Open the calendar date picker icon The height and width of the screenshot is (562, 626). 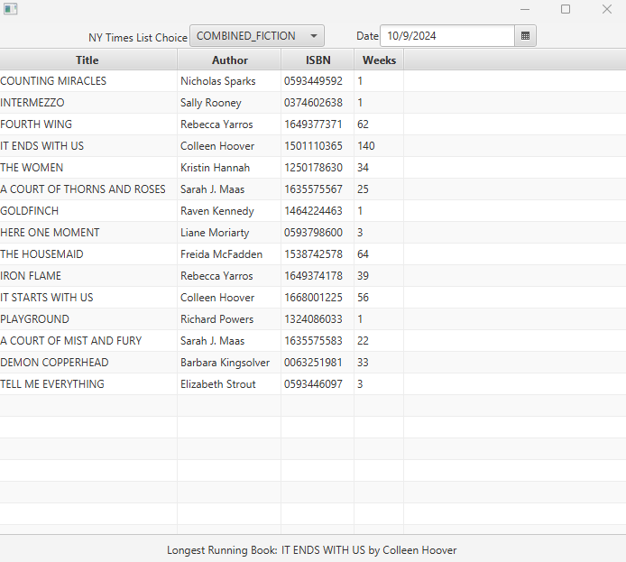click(x=525, y=36)
